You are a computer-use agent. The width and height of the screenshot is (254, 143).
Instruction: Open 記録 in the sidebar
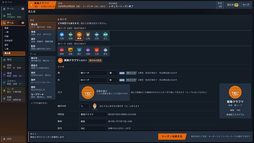[13, 98]
